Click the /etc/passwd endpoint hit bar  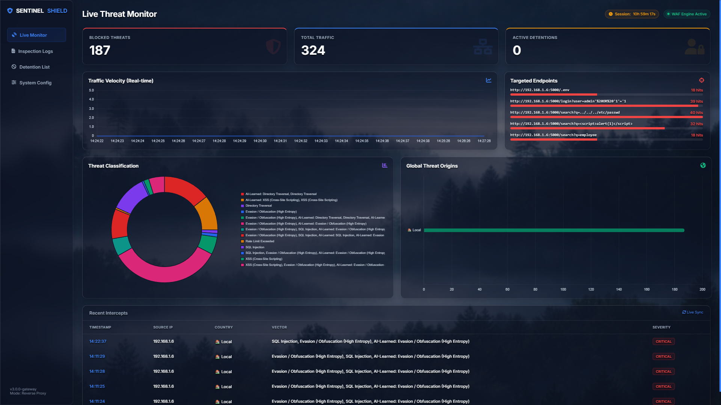[x=606, y=117]
